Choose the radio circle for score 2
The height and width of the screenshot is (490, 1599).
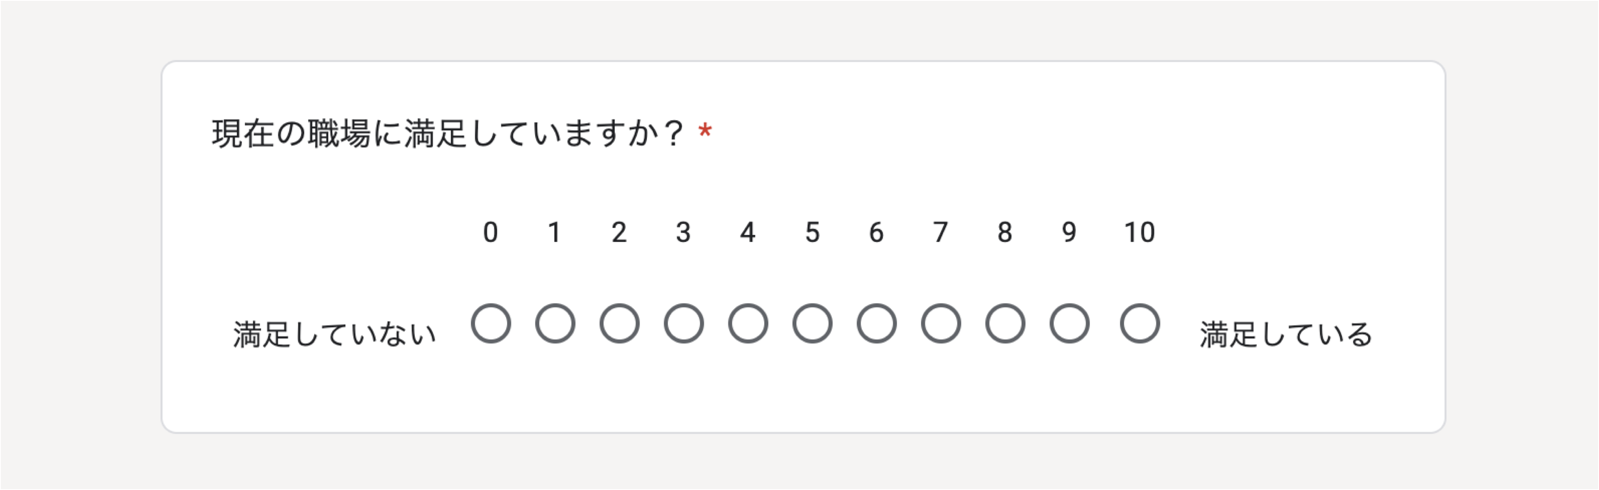(619, 323)
